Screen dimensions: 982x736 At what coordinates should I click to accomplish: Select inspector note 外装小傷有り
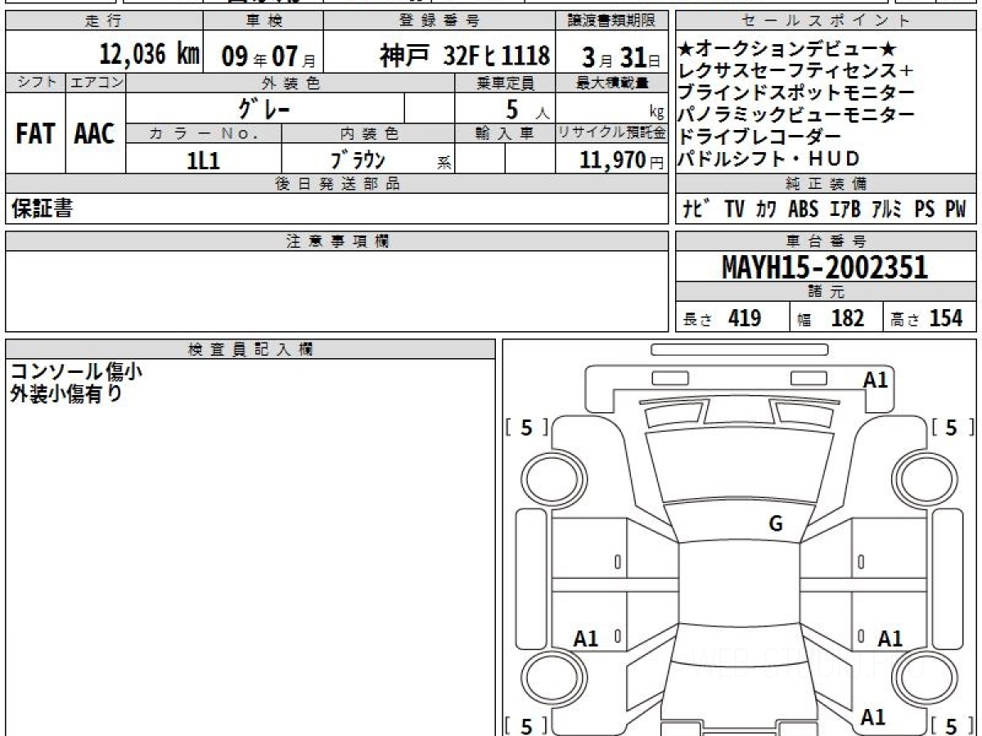pyautogui.click(x=66, y=394)
